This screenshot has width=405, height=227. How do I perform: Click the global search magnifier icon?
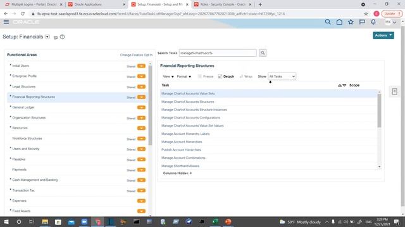[x=328, y=22]
